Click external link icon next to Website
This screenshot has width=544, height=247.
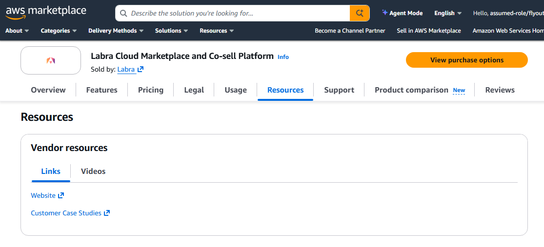(x=61, y=195)
